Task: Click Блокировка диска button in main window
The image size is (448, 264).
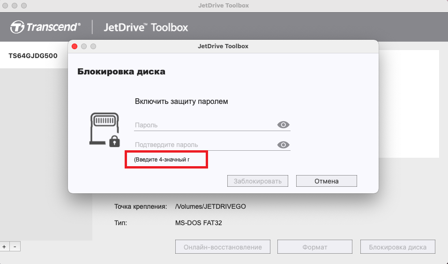Action: coord(397,247)
